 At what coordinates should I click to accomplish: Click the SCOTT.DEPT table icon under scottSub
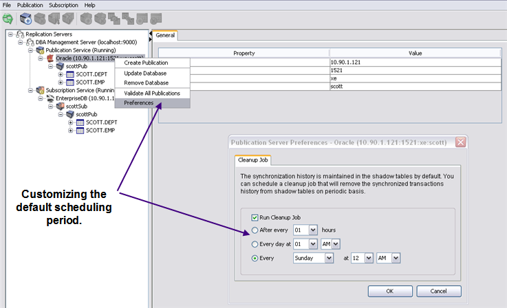tap(80, 122)
